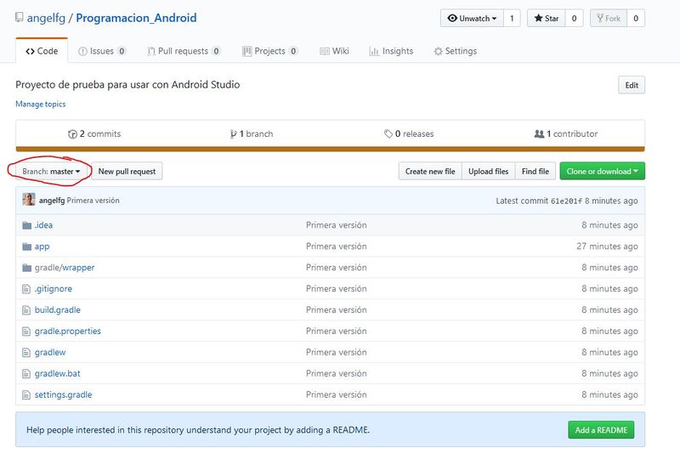
Task: Click the app folder icon
Action: coord(27,246)
